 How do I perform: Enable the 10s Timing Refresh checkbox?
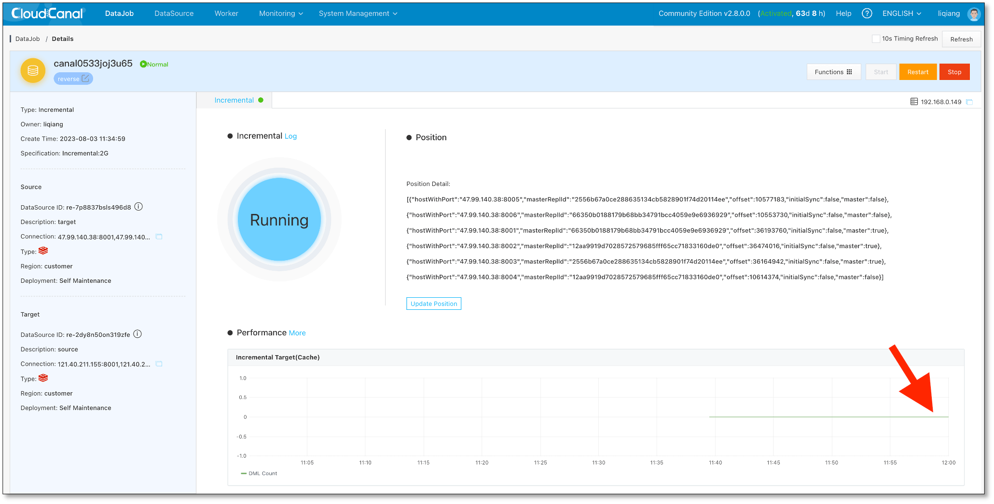tap(877, 39)
